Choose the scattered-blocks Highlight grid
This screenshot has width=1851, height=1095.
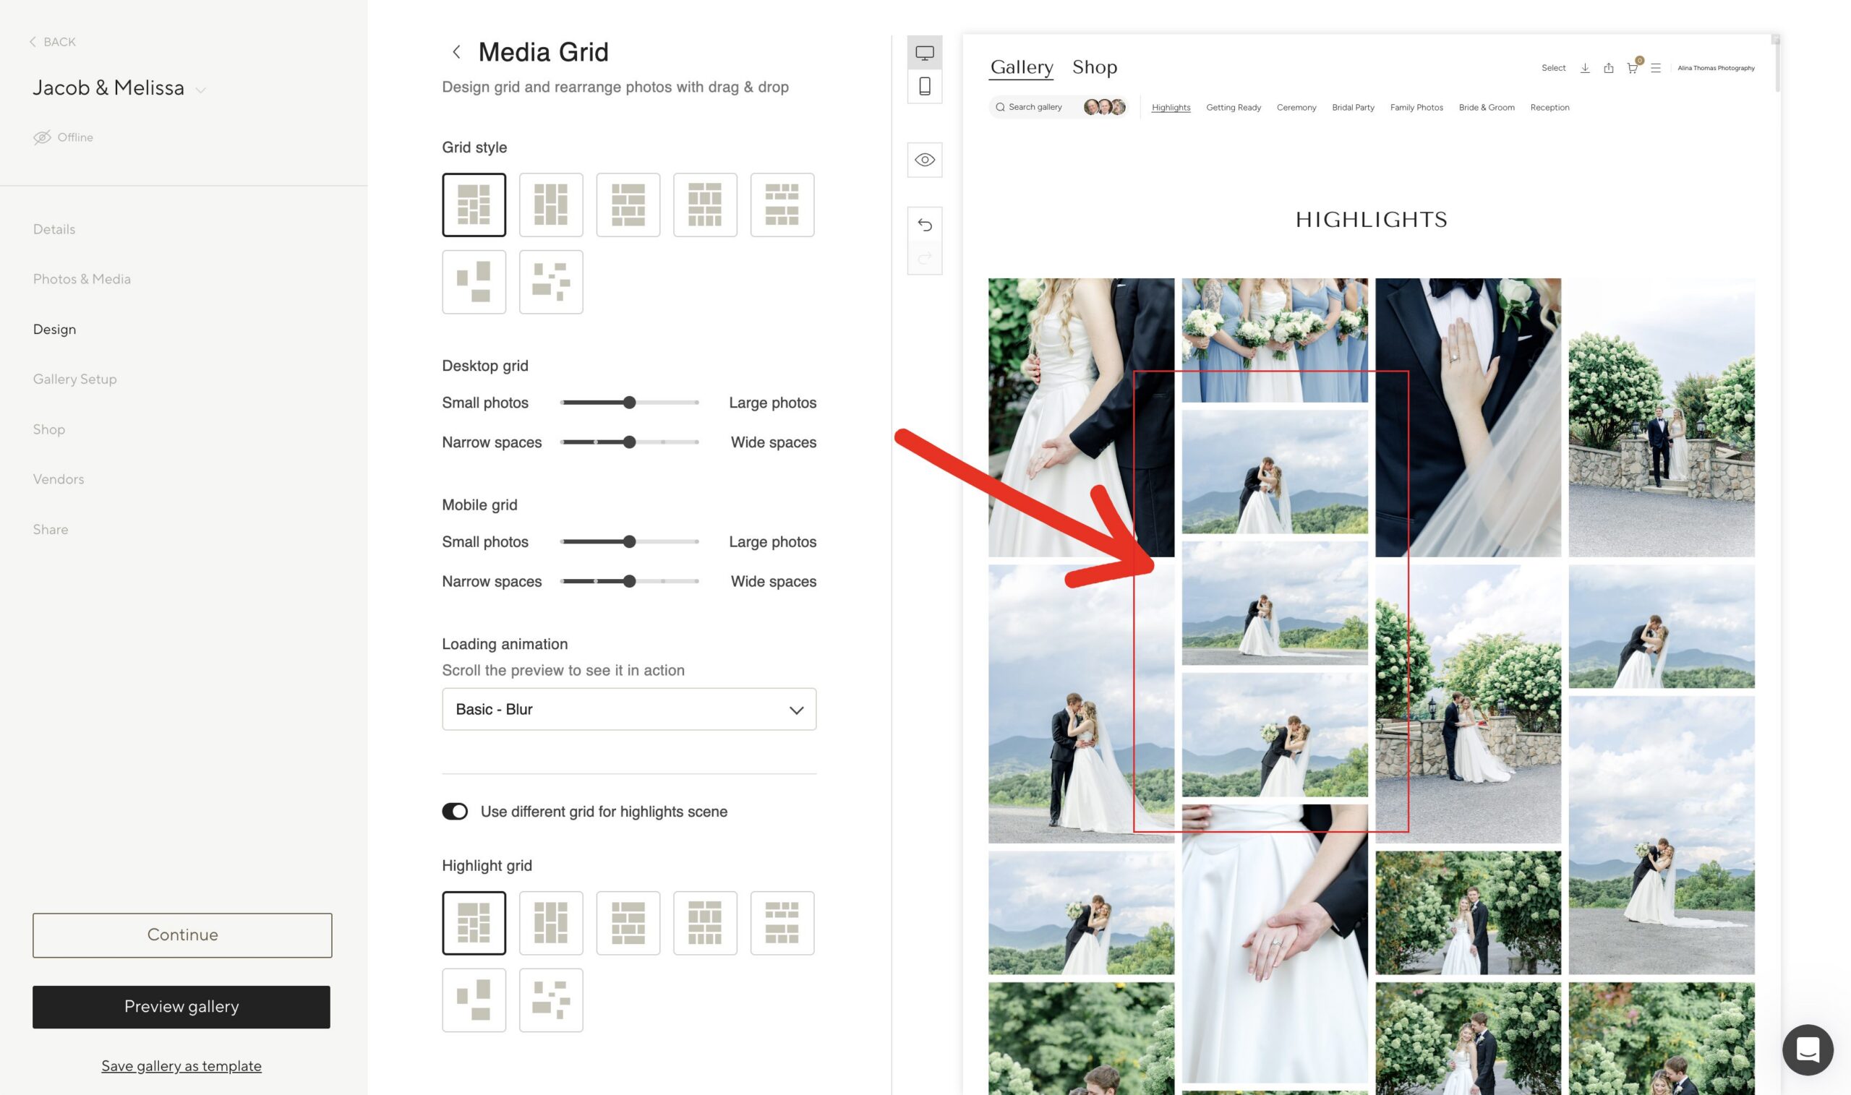tap(550, 1000)
